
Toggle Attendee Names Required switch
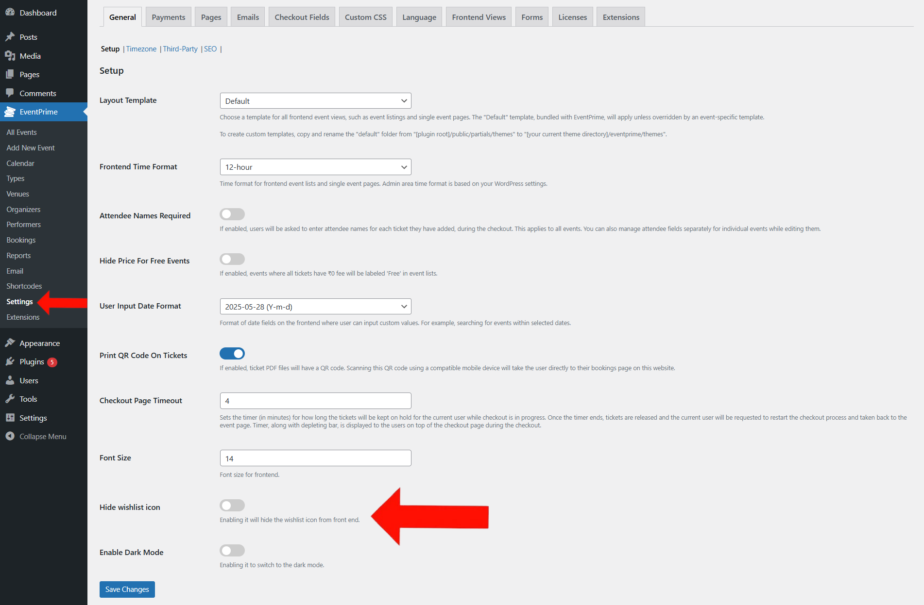232,214
